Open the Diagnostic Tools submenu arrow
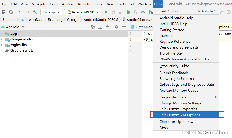This screenshot has height=138, width=232. (216, 97)
